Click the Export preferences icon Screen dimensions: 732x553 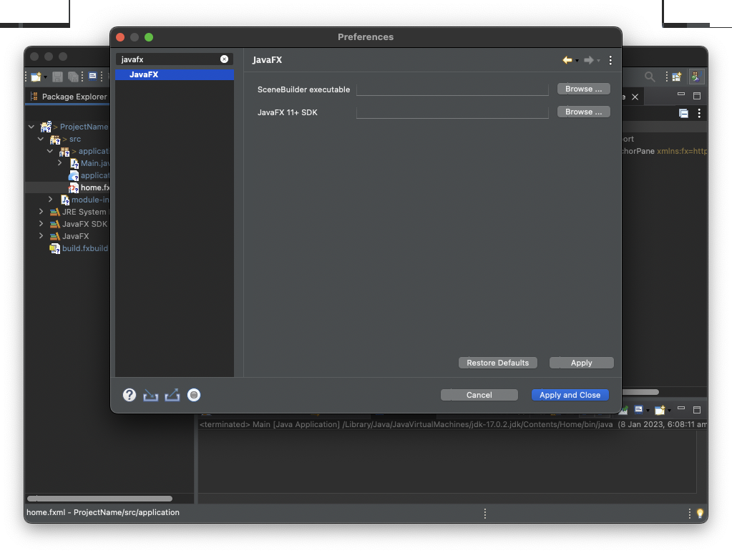[172, 396]
